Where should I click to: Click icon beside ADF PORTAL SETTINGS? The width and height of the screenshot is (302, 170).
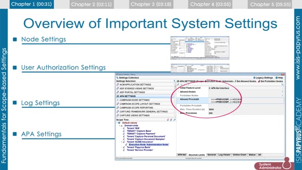point(117,93)
